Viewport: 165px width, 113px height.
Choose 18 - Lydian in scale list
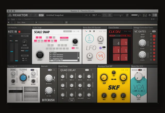click(64, 53)
